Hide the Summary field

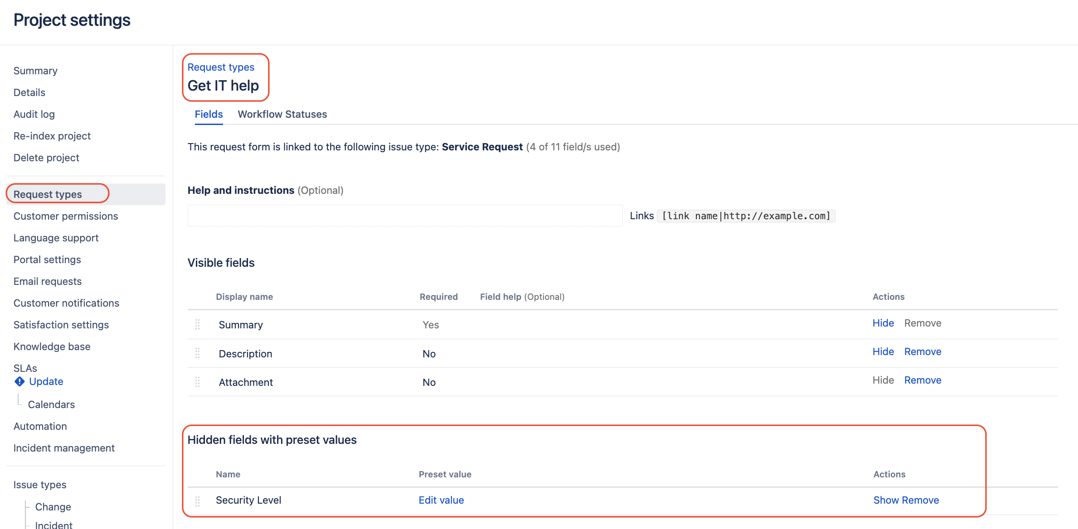883,323
